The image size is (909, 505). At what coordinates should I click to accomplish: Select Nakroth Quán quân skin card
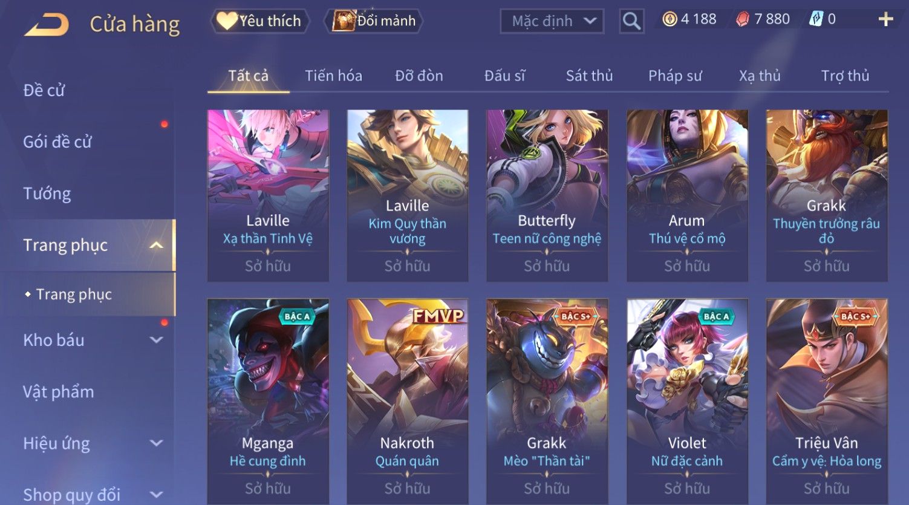point(407,401)
